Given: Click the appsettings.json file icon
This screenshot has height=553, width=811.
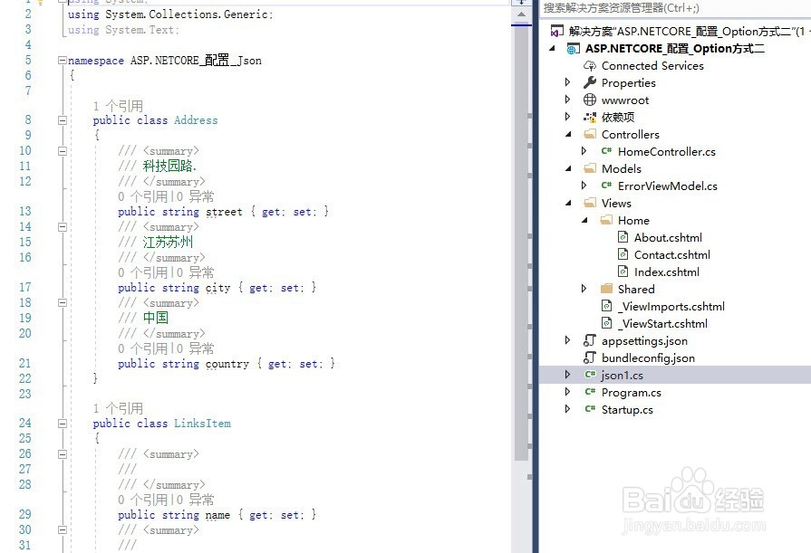Looking at the screenshot, I should point(589,340).
